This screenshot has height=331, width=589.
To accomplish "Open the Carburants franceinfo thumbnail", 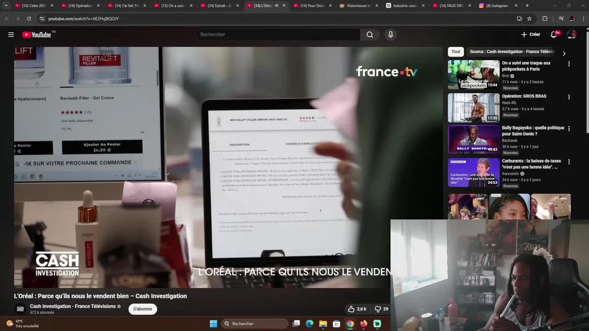I will pyautogui.click(x=474, y=172).
